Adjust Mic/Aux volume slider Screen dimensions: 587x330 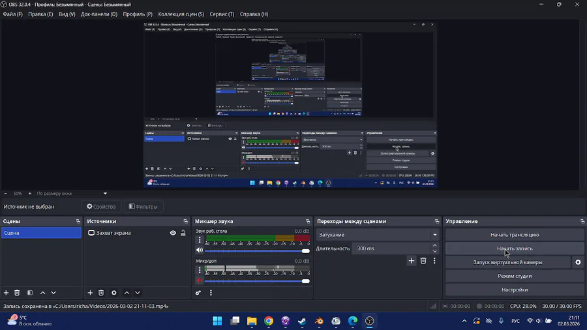257,281
